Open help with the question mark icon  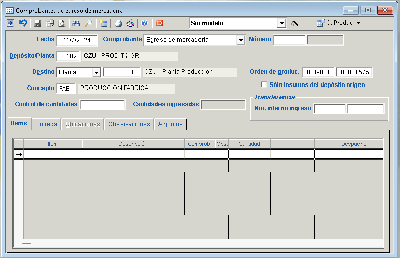pyautogui.click(x=144, y=23)
